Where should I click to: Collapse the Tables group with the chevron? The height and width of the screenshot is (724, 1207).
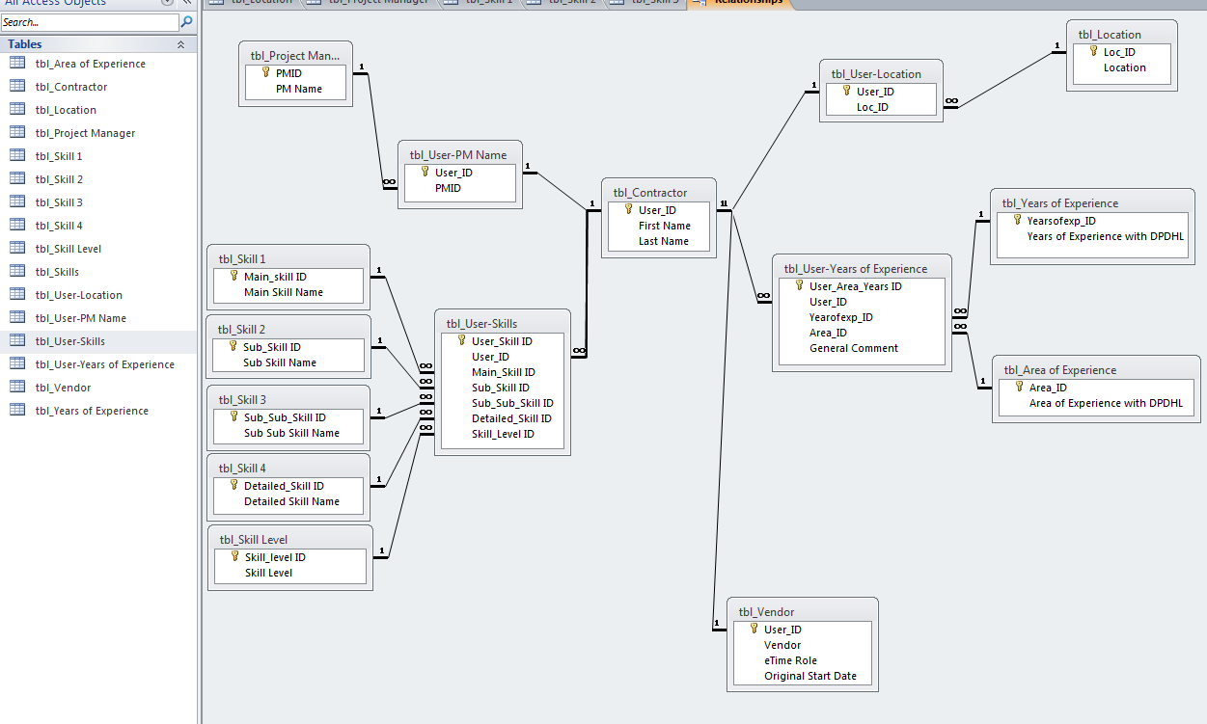(180, 44)
